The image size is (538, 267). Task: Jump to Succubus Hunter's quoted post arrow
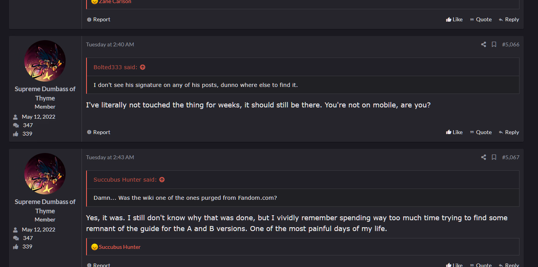pos(162,180)
